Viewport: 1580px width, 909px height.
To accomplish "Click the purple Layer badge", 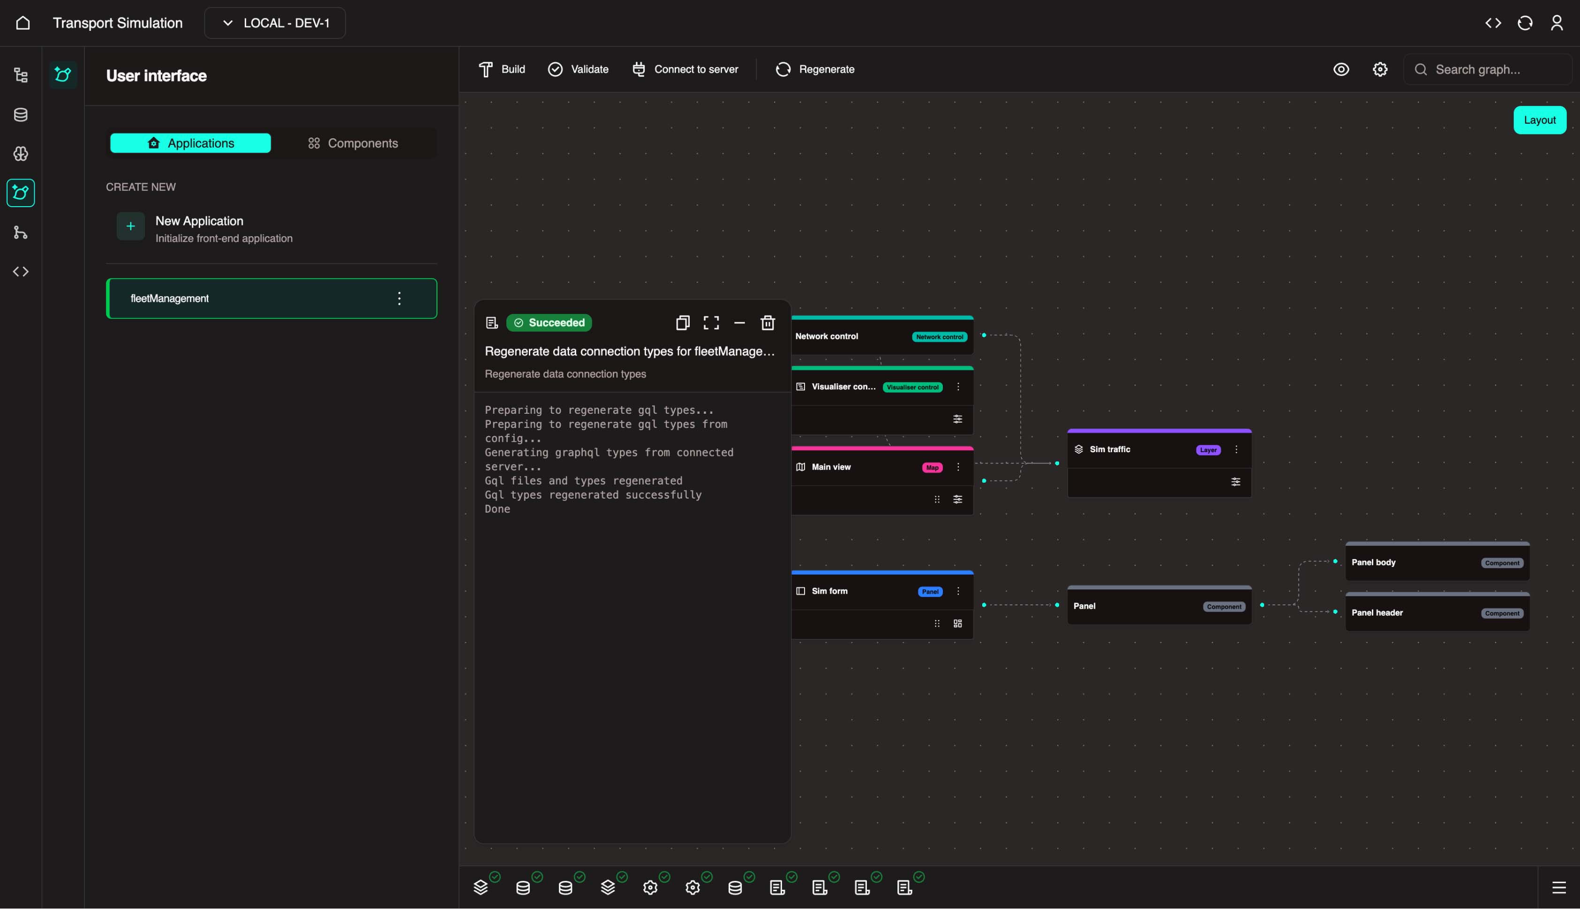I will coord(1208,450).
